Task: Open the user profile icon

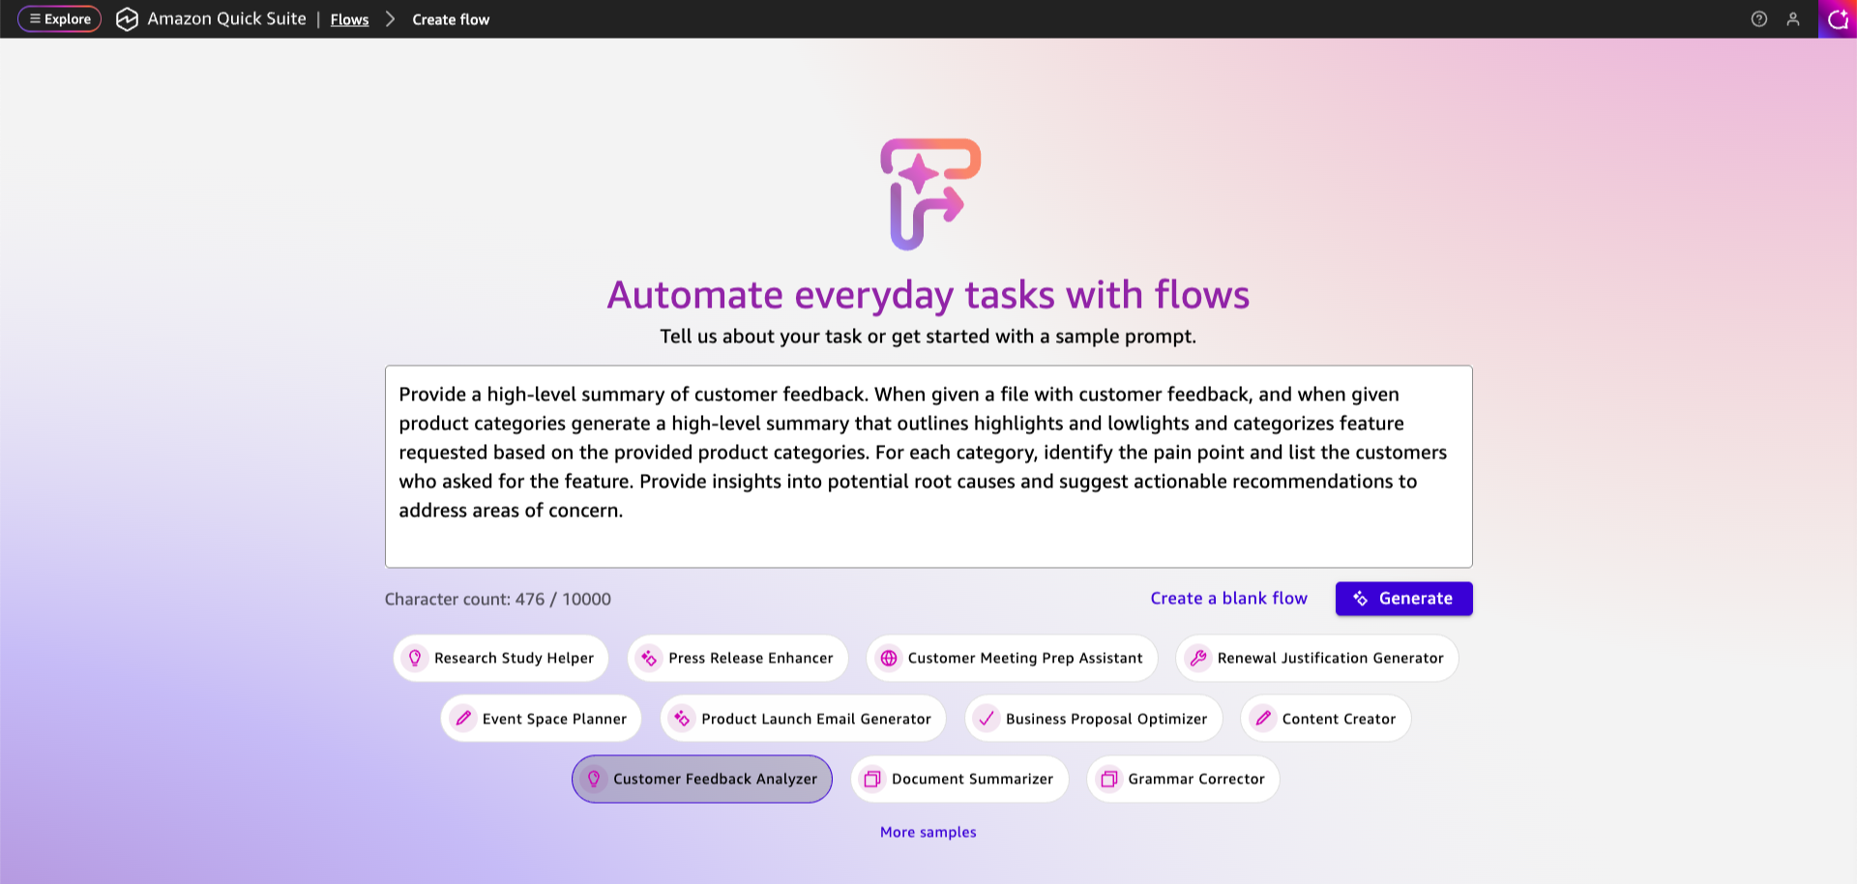Action: pyautogui.click(x=1792, y=19)
